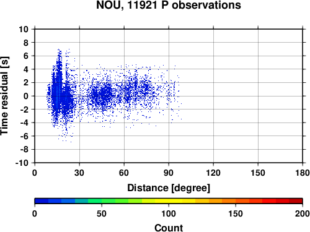
Task: Click the distance axis tick label "90"
Action: [169, 173]
